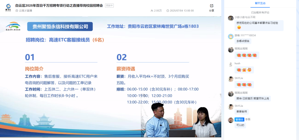Viewport: 299px width, 140px height.
Task: Click the 已加载所有评论 notice
Action: pos(260,12)
